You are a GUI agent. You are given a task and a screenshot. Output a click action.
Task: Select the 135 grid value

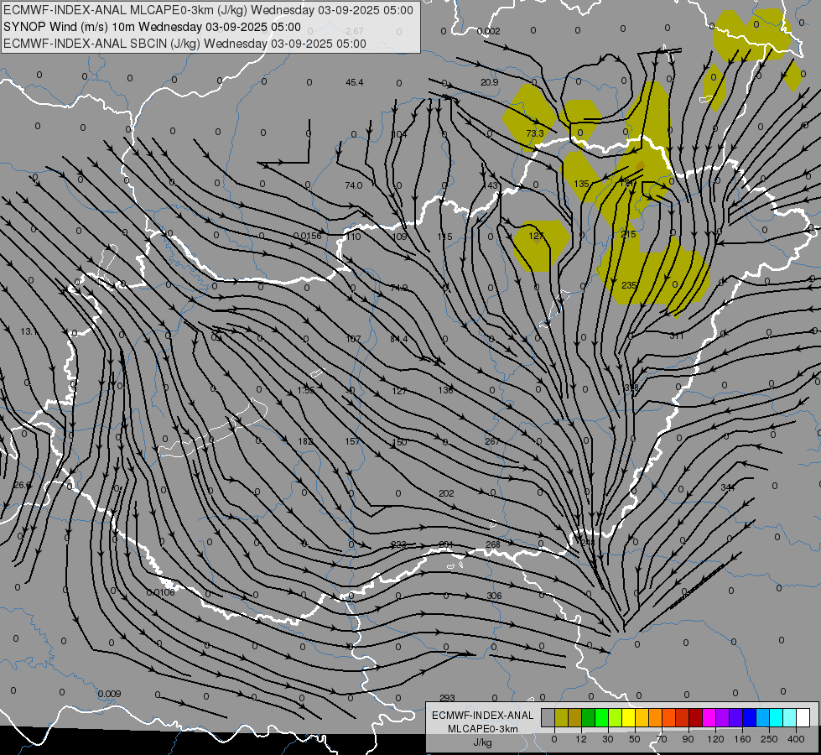[581, 184]
